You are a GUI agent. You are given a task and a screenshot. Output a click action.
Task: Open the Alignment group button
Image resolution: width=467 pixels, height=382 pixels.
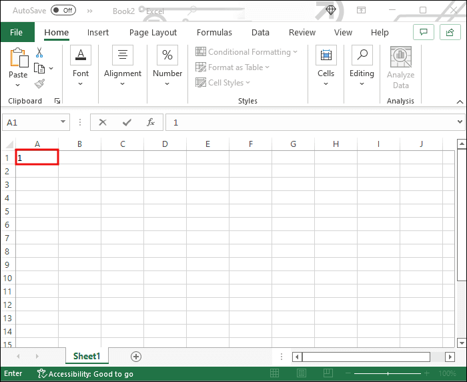coord(122,55)
